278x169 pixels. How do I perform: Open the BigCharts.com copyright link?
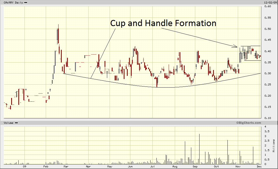[248, 123]
